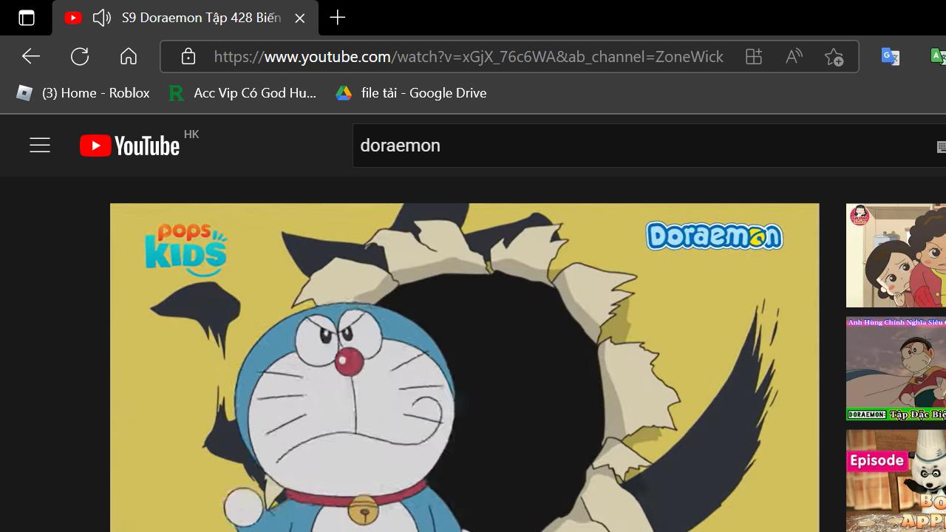The image size is (946, 532).
Task: Select the S9 Doraemon Tập 428 tab
Action: [x=200, y=18]
